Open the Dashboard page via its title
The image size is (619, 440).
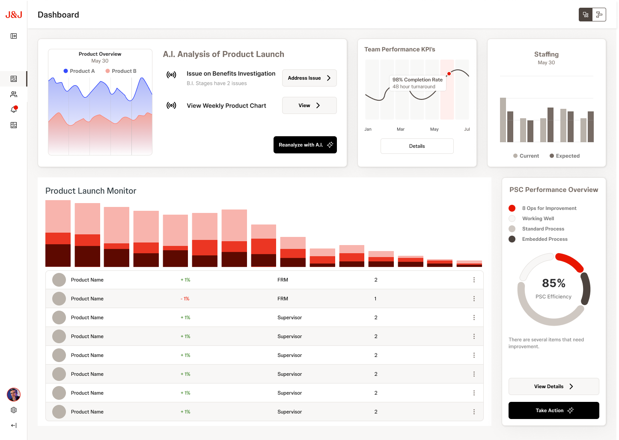[58, 15]
